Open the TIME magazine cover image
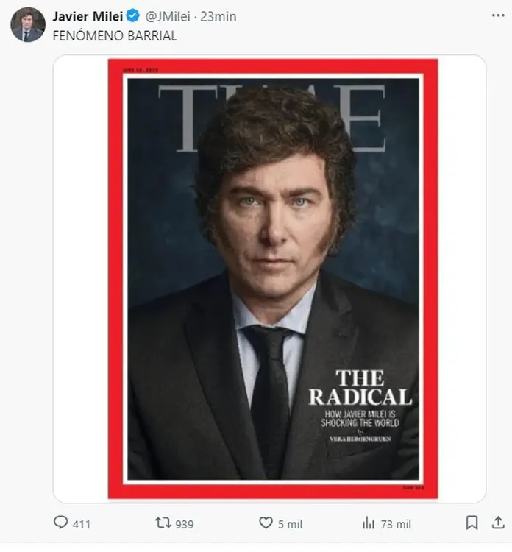This screenshot has height=552, width=512. (272, 280)
